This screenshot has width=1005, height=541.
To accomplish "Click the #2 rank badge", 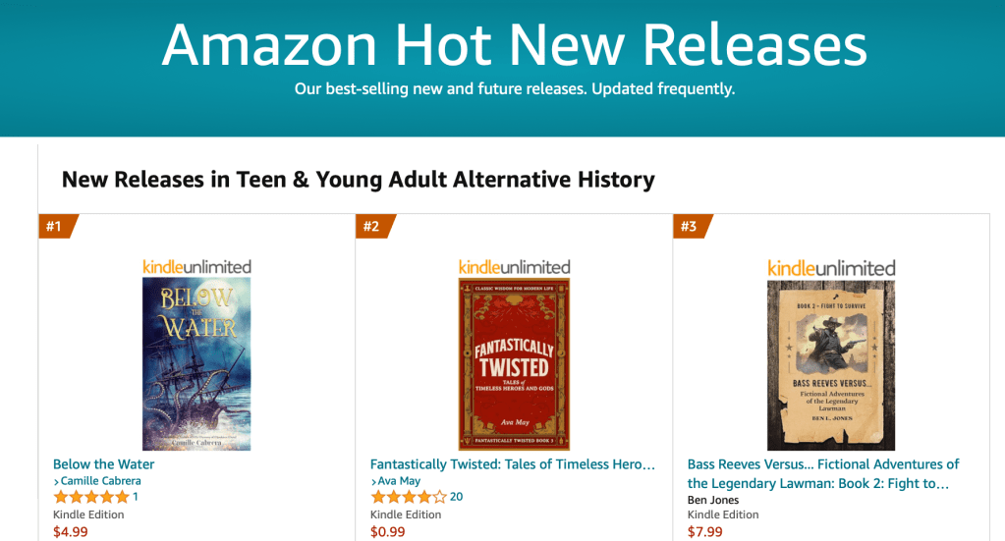I will tap(372, 227).
